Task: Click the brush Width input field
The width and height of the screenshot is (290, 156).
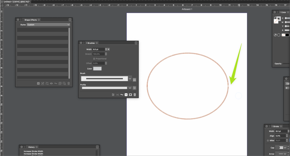Action: [x=99, y=49]
